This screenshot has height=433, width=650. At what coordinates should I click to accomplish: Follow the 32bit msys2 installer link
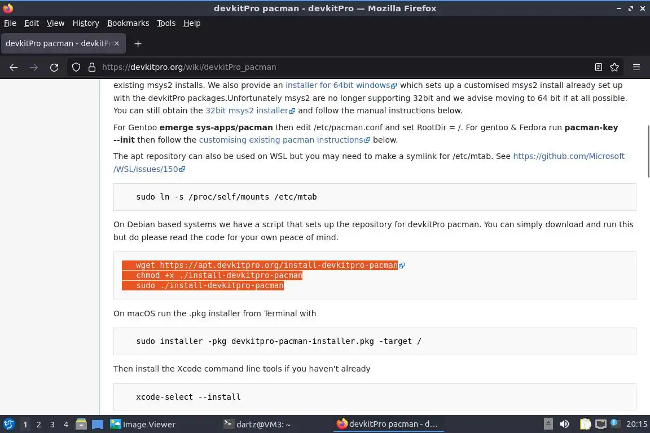(x=250, y=111)
